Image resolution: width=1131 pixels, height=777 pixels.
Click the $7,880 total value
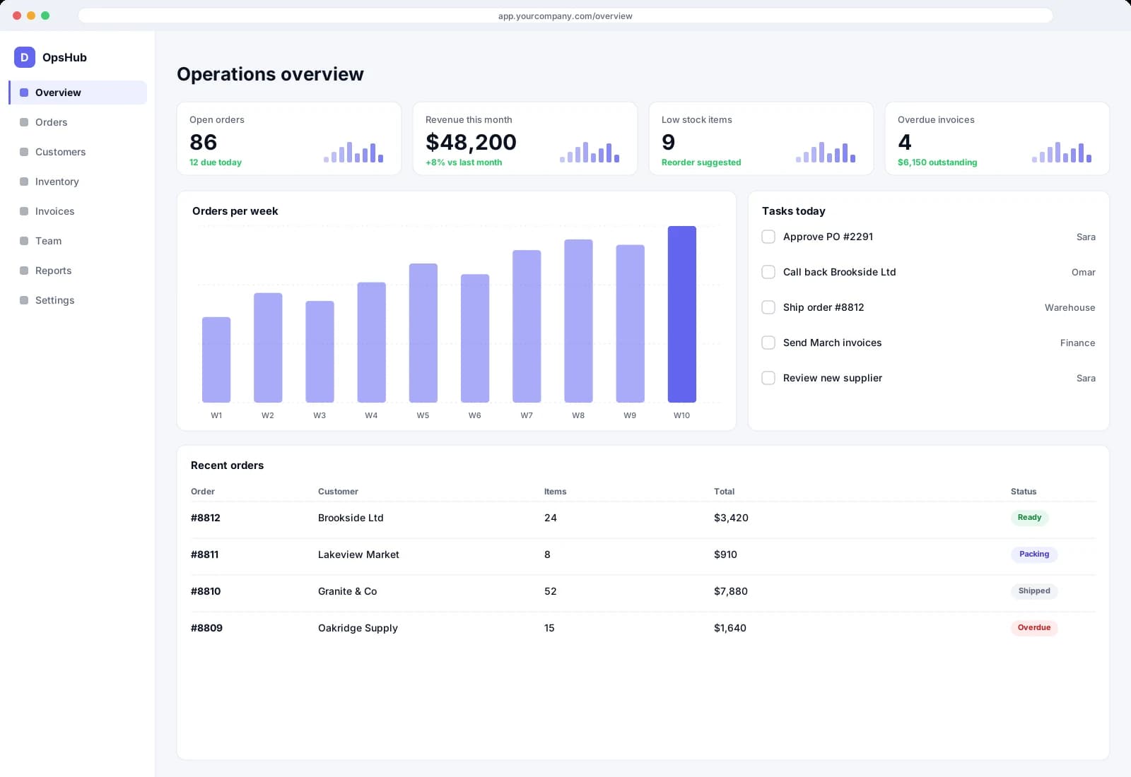[731, 591]
